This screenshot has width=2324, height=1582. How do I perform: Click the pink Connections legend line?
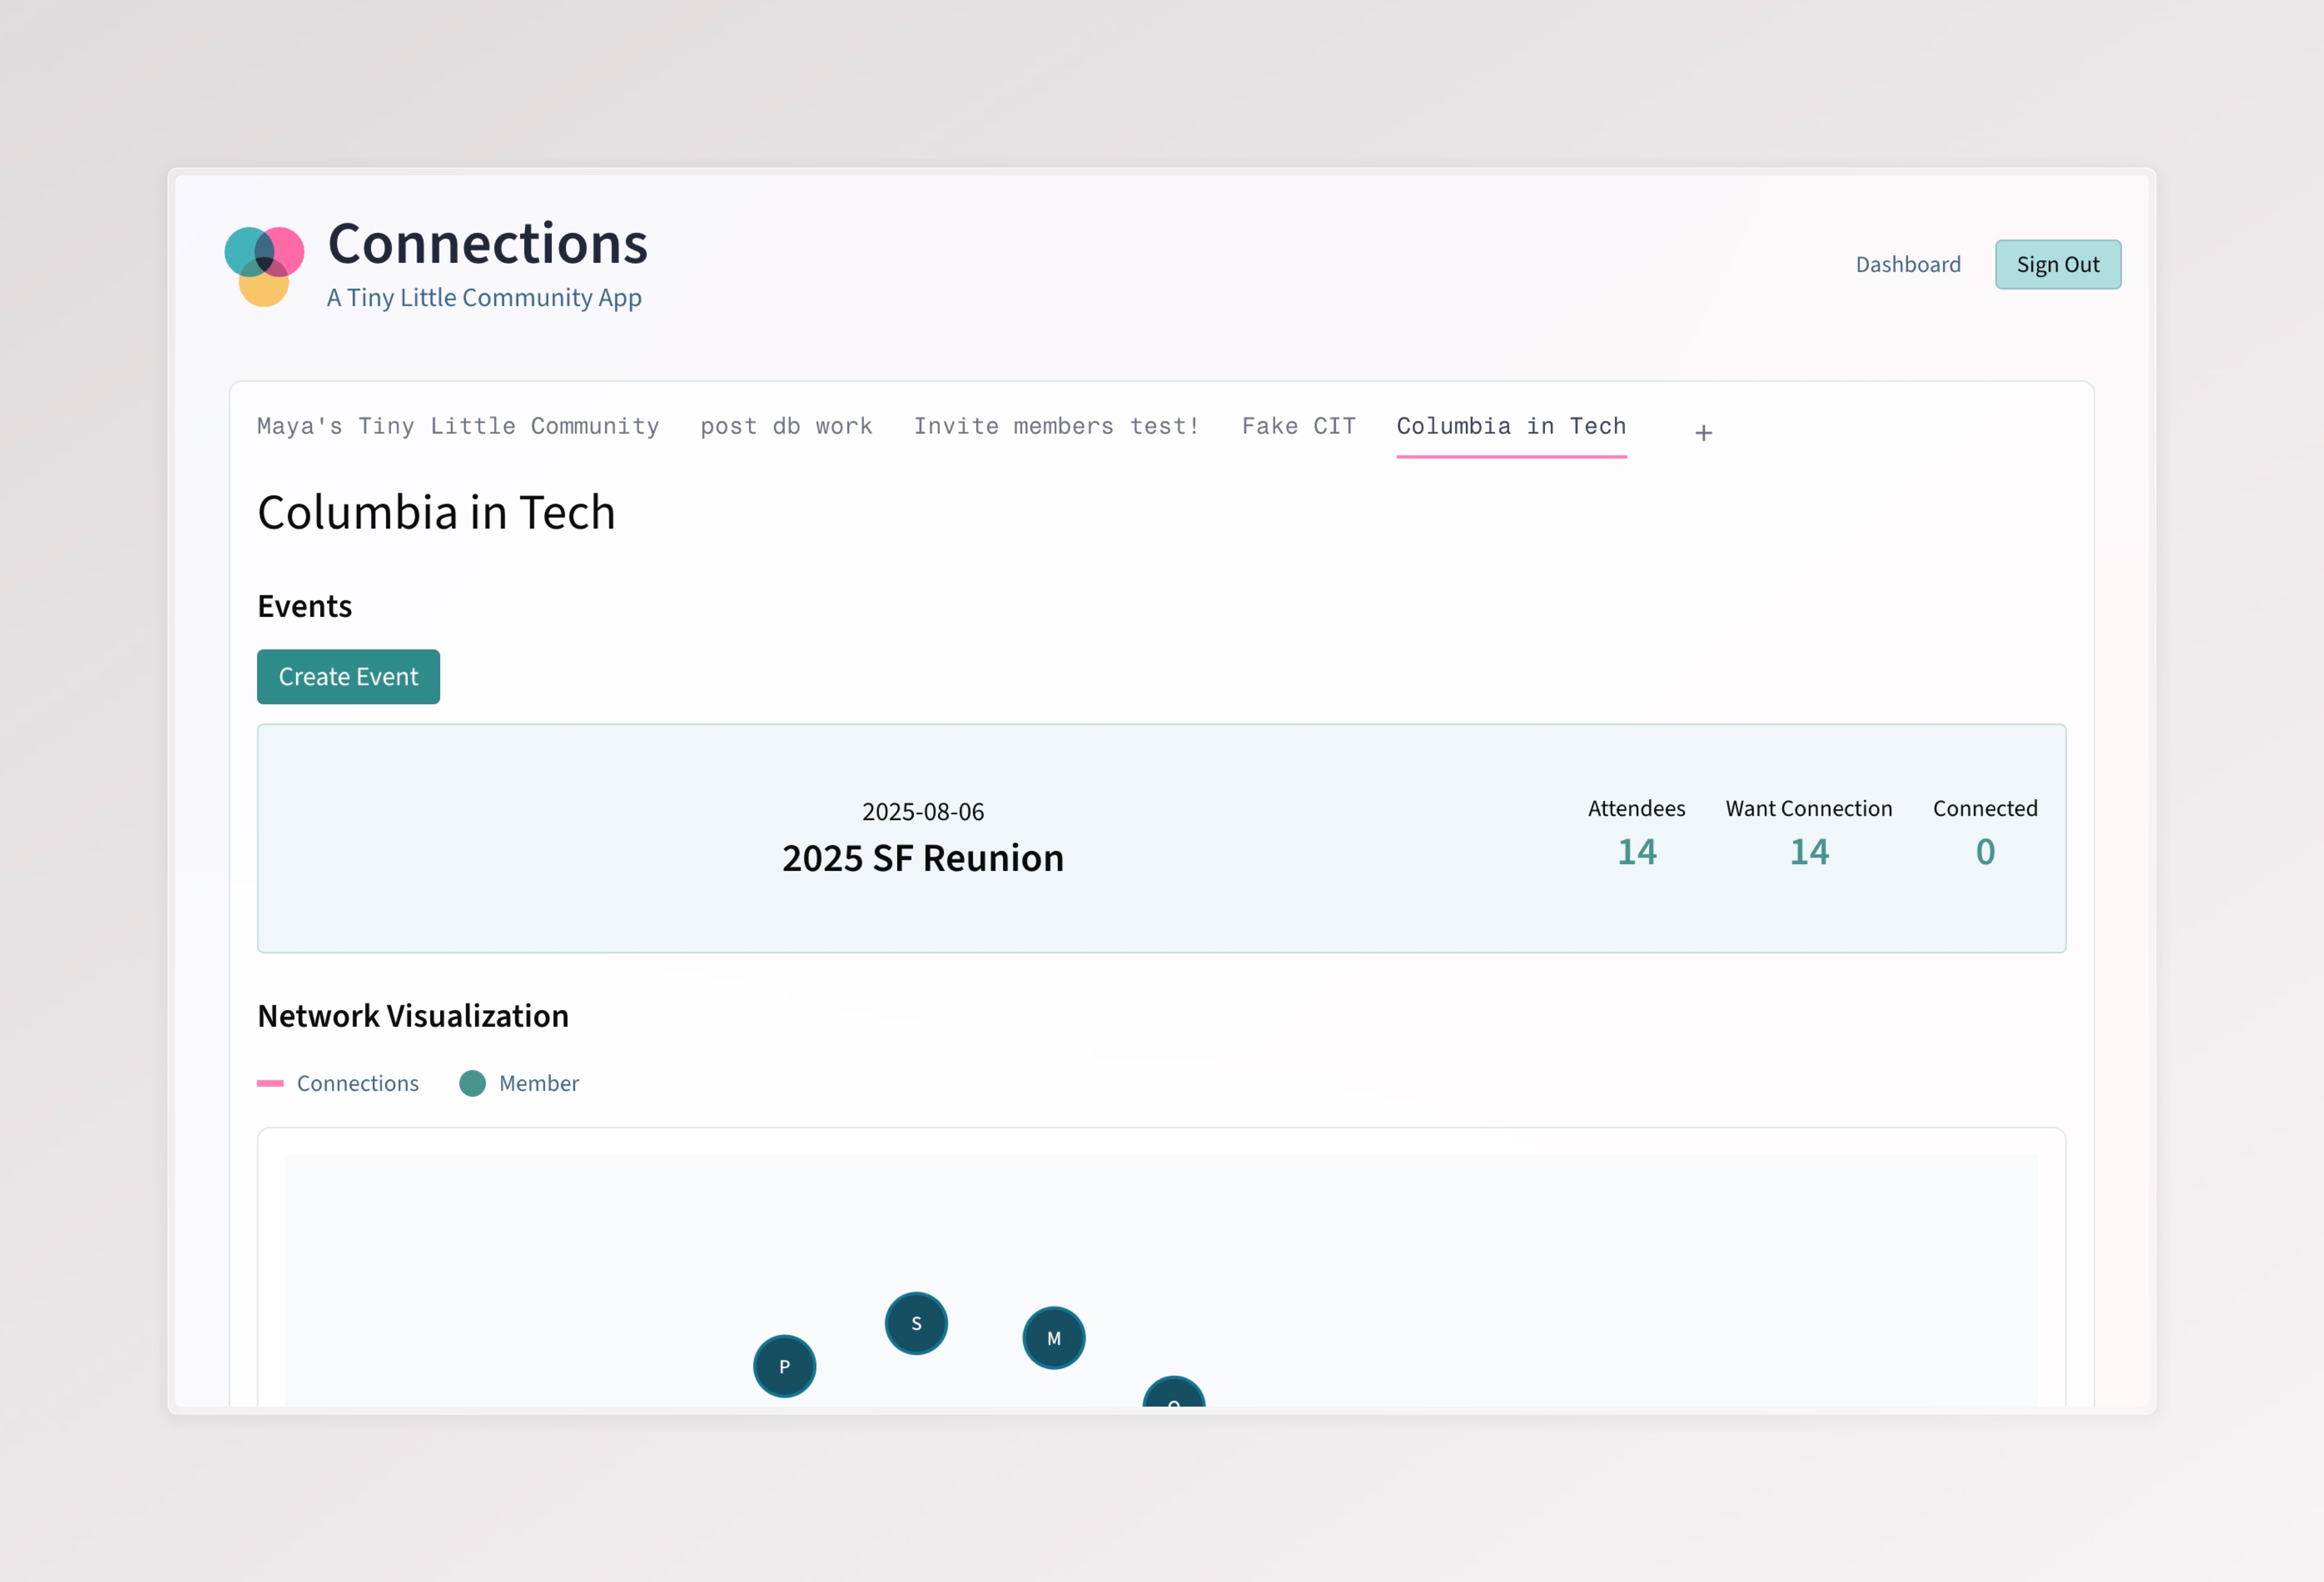pyautogui.click(x=270, y=1083)
